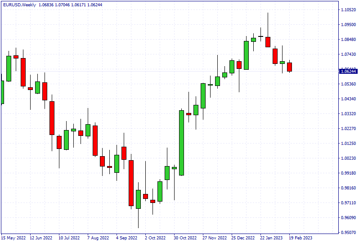Click the 15 May 2022 date label

pyautogui.click(x=13, y=238)
